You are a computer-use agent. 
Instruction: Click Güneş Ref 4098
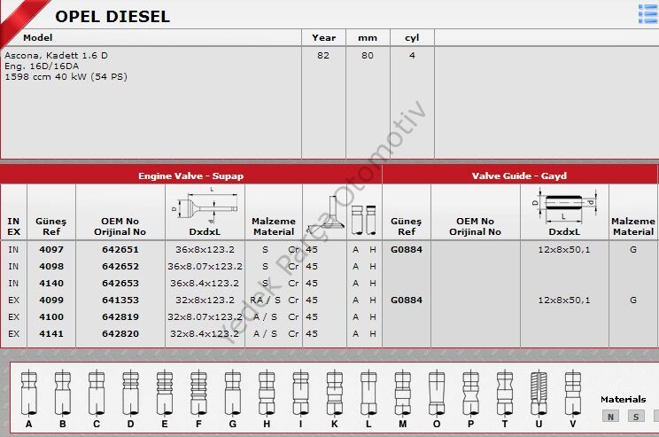[x=51, y=266]
